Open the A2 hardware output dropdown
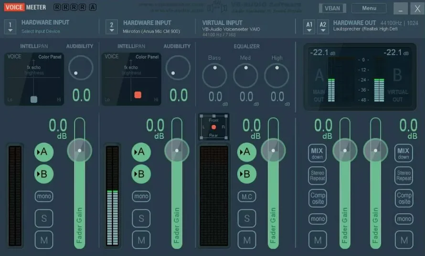This screenshot has height=256, width=425. pyautogui.click(x=323, y=27)
